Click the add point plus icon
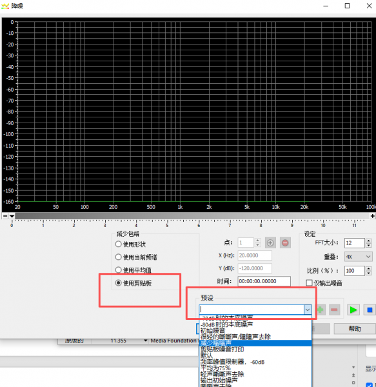Viewport: 376px width, 387px height. 270,243
